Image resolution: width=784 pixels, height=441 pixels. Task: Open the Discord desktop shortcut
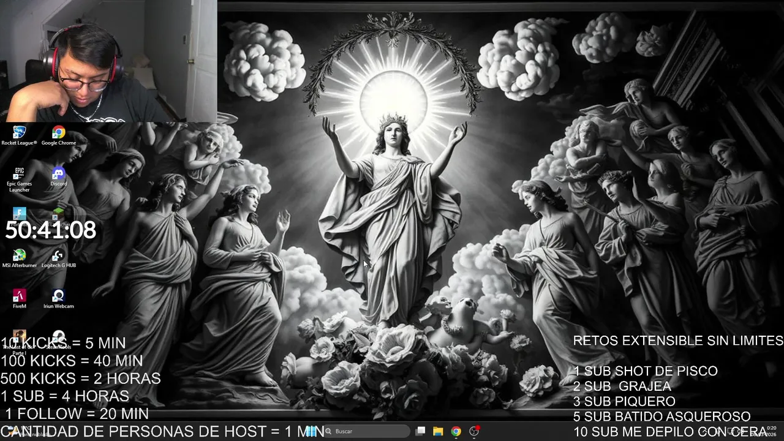click(59, 176)
